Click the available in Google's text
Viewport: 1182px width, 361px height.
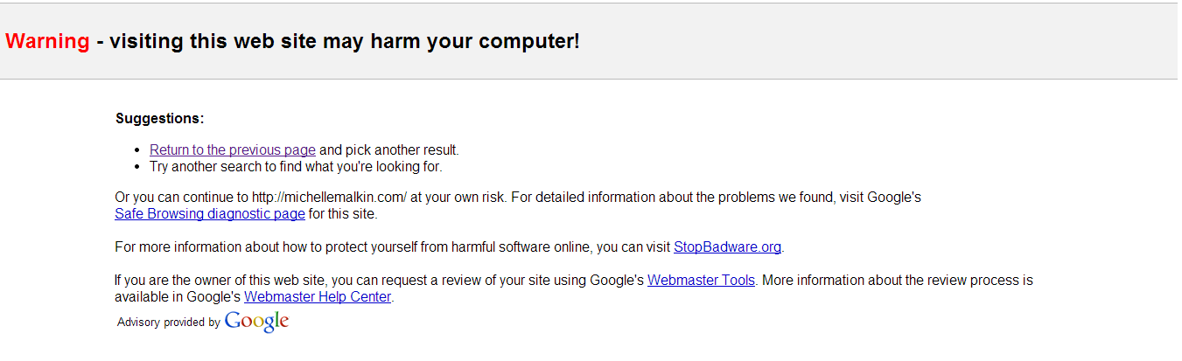click(x=178, y=297)
